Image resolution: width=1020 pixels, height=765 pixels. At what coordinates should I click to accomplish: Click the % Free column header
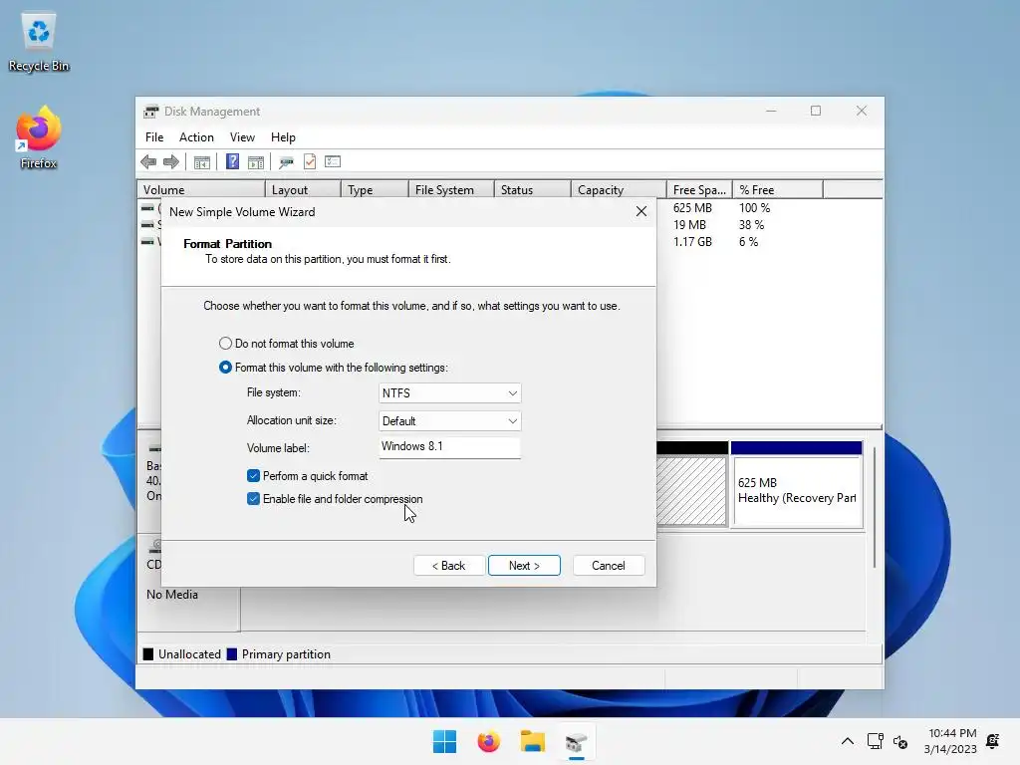click(x=777, y=190)
